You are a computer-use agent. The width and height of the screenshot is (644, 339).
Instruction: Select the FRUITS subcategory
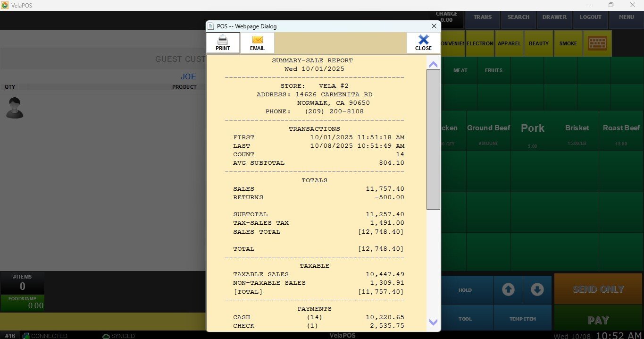coord(493,70)
